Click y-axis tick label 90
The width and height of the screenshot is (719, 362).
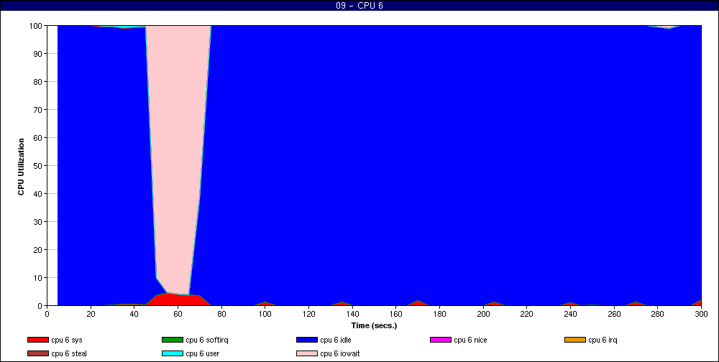coord(39,54)
